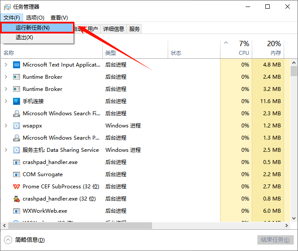
Task: Click the 手机连接 app icon
Action: click(x=17, y=101)
